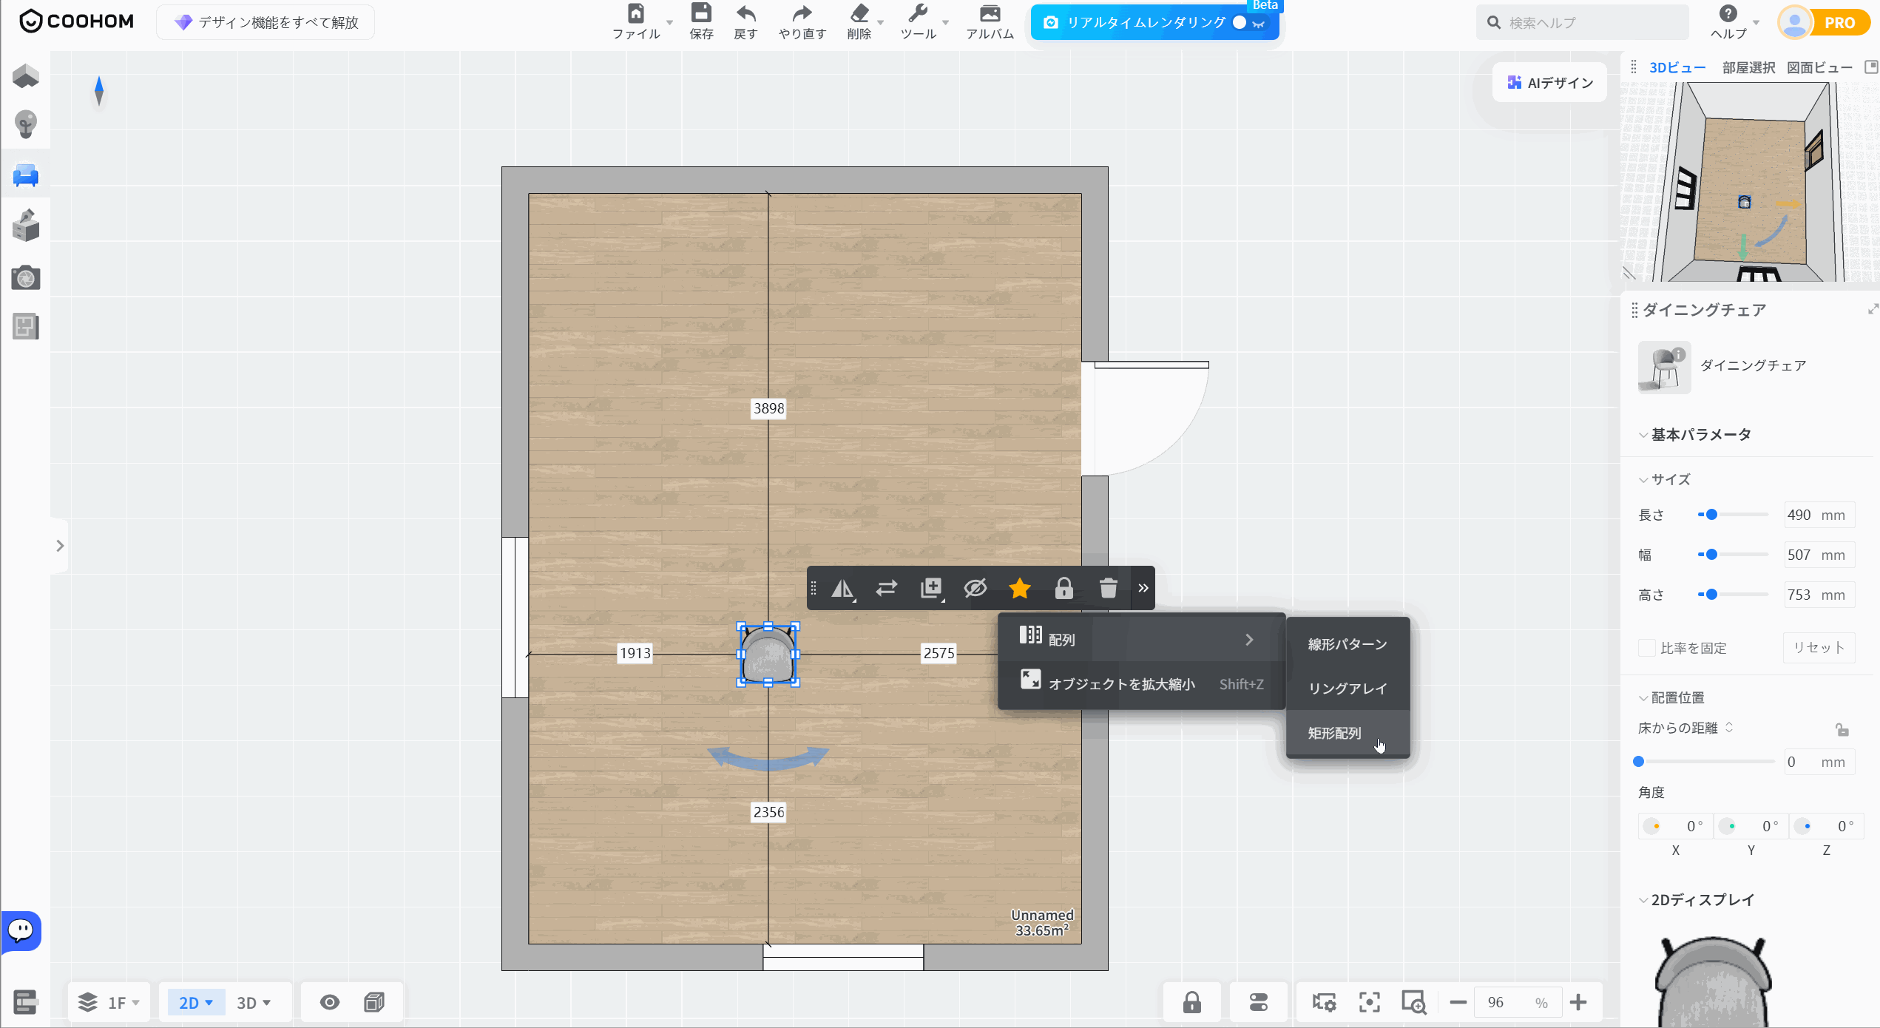Viewport: 1880px width, 1028px height.
Task: Open the 配列 menu entry
Action: pos(1140,639)
